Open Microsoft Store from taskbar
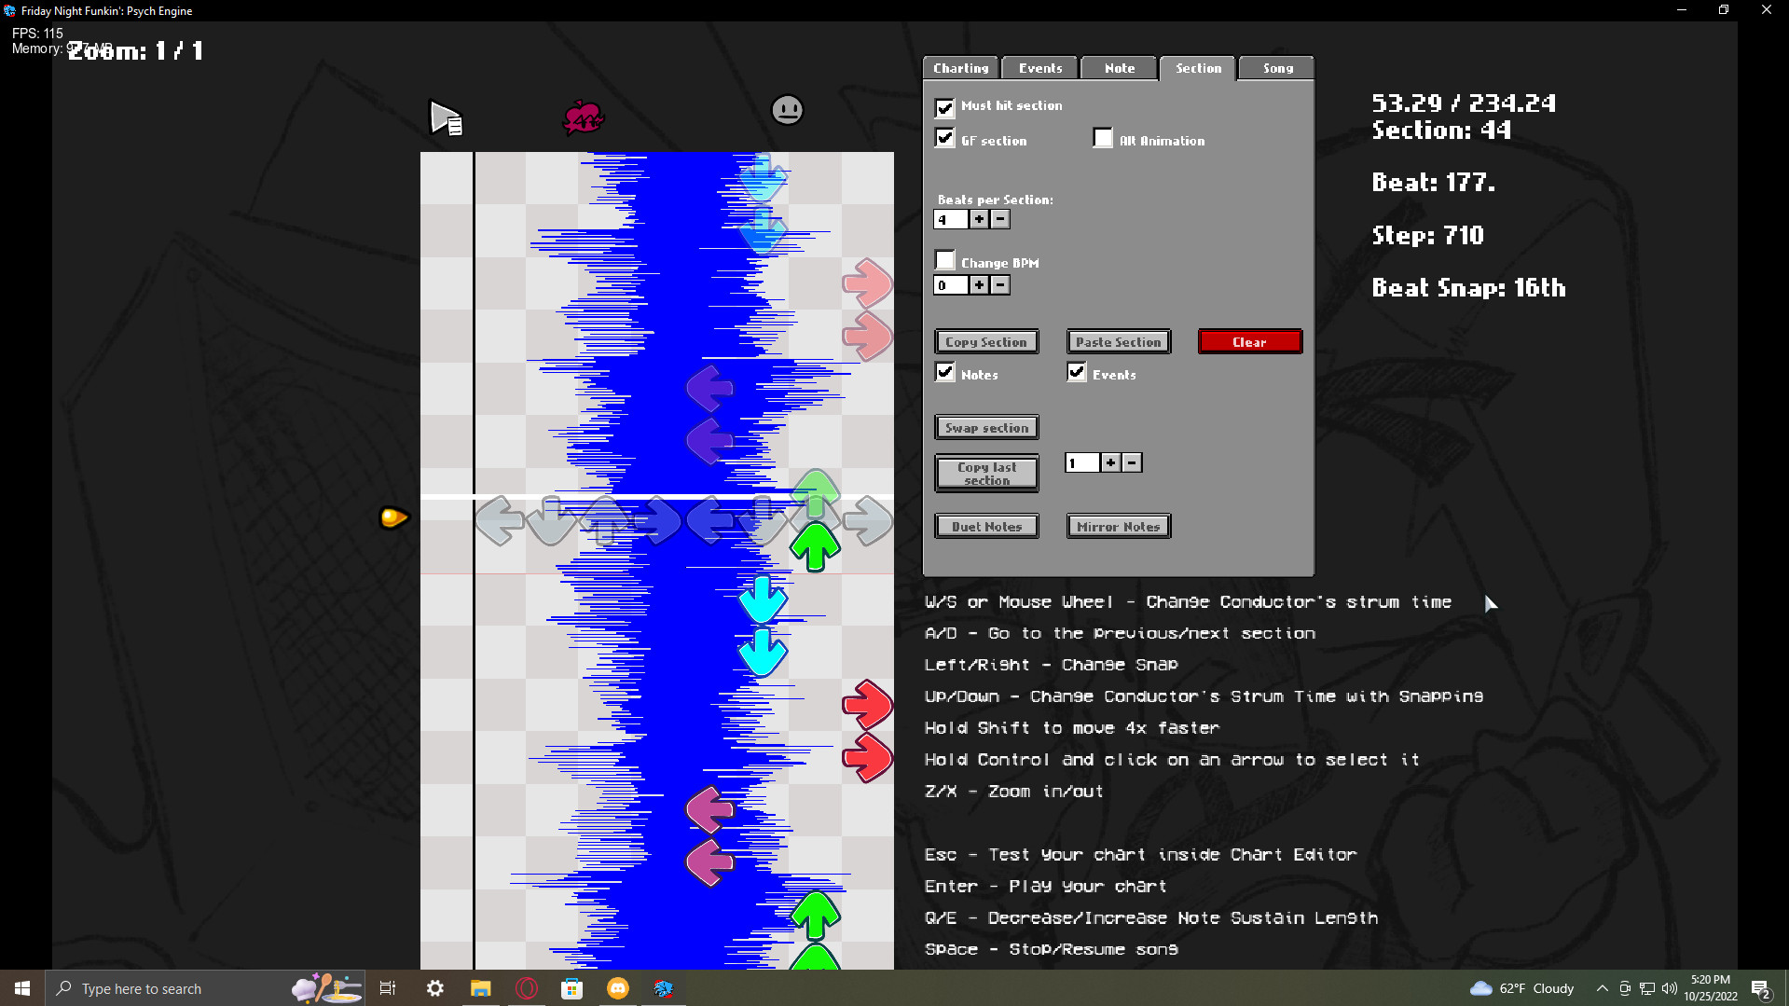Screen dimensions: 1789x1006 tap(572, 988)
